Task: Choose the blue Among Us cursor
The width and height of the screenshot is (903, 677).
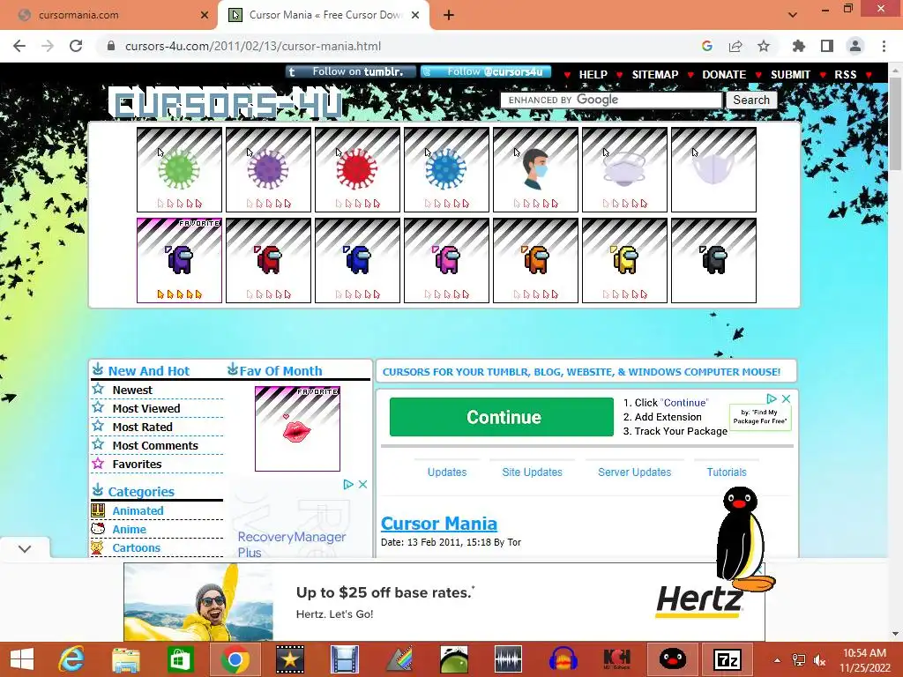Action: [x=357, y=260]
